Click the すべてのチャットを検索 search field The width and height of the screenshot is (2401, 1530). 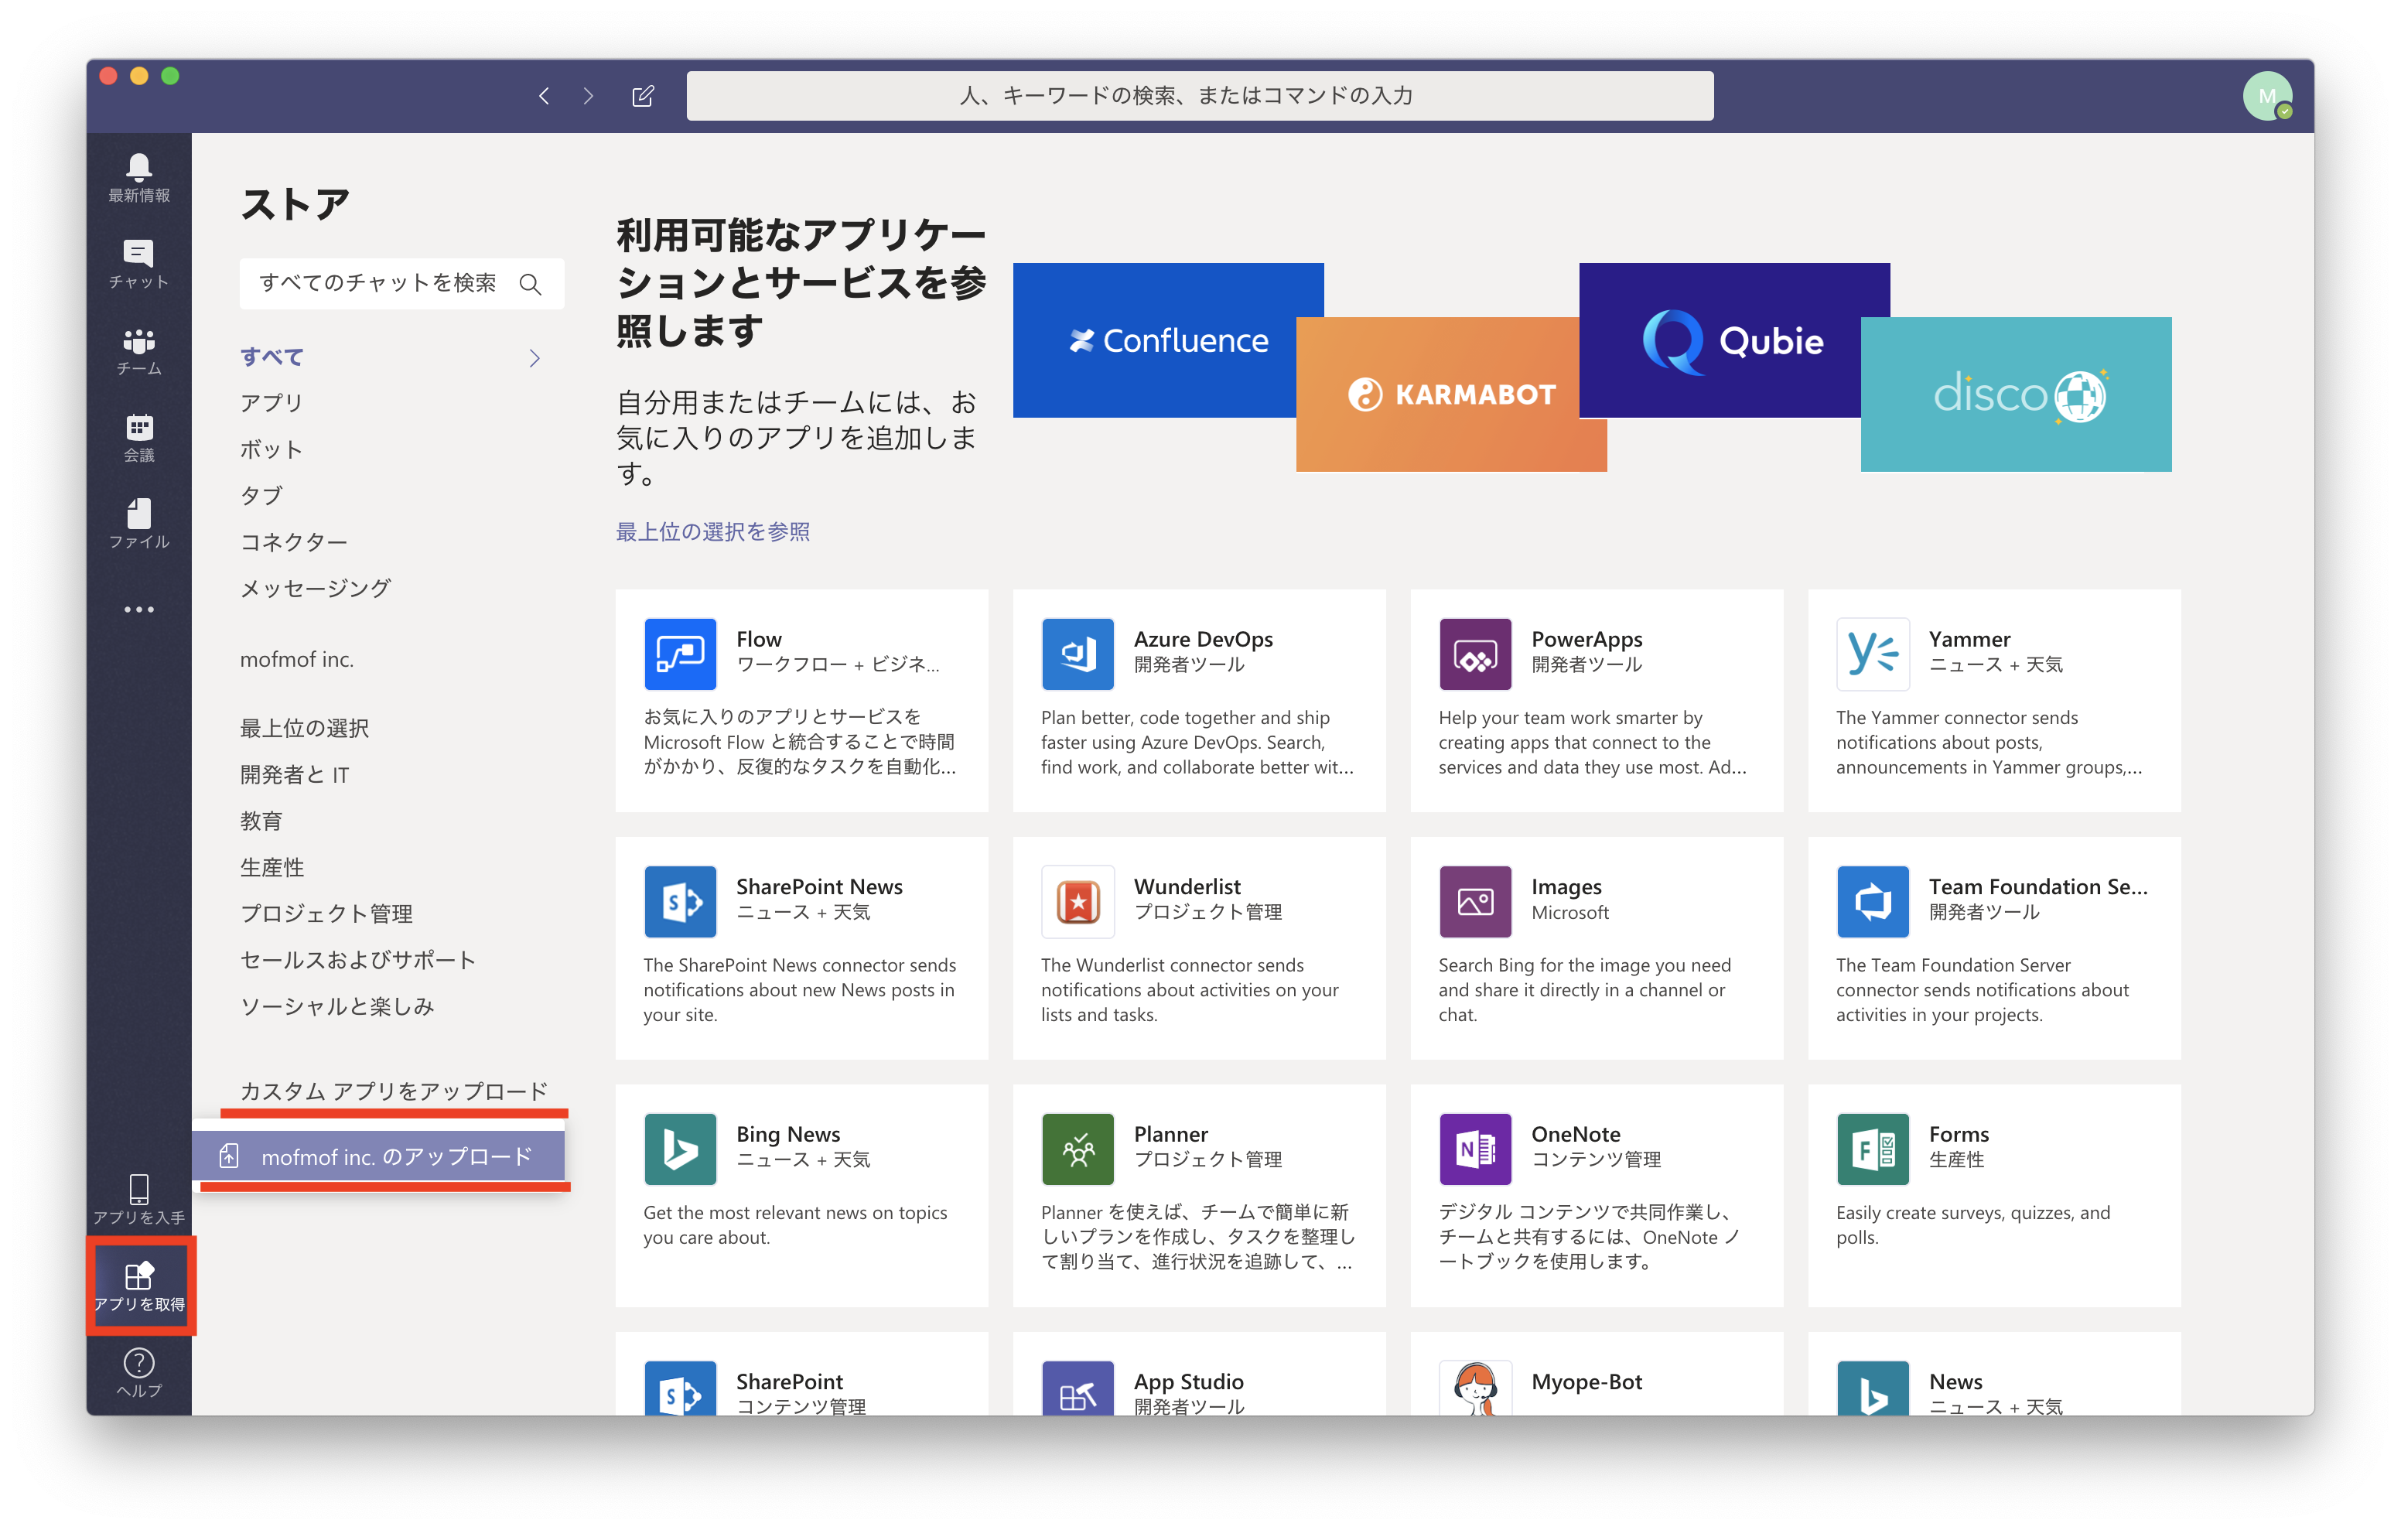tap(401, 283)
